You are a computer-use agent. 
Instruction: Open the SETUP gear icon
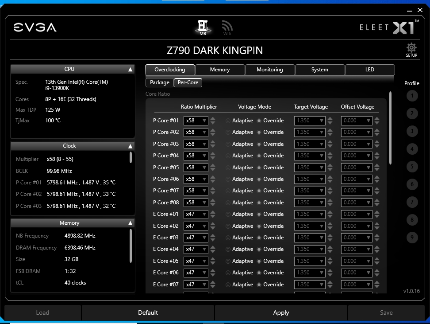411,50
